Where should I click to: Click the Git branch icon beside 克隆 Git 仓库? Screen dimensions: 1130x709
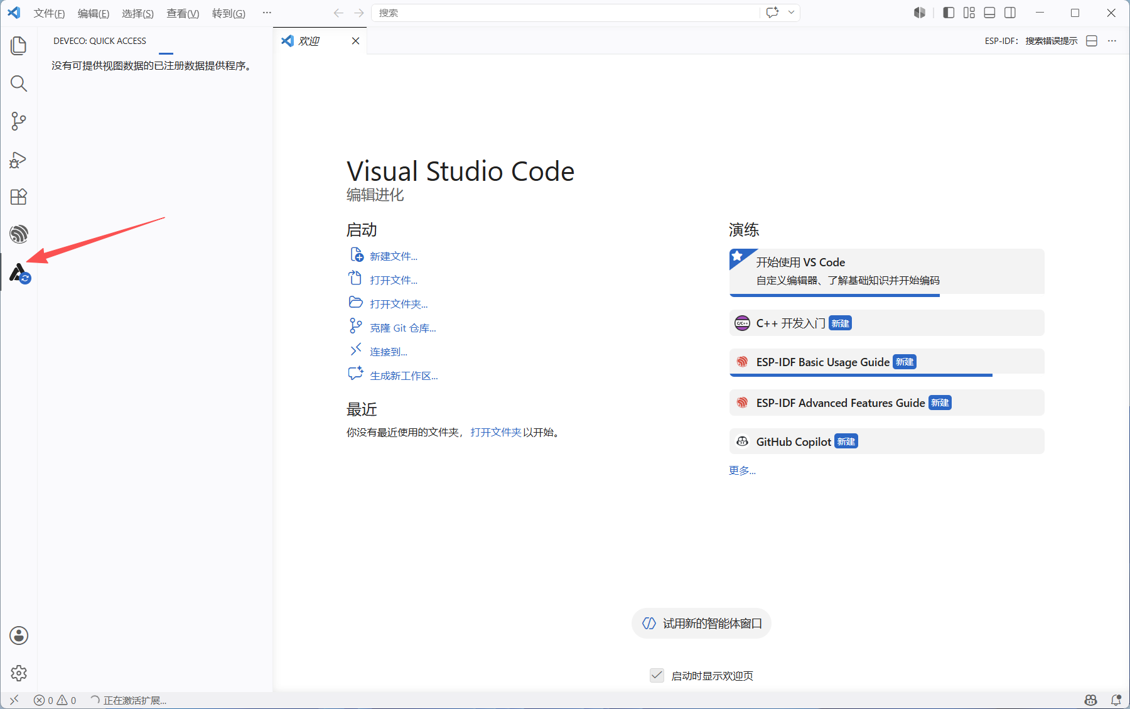pos(356,326)
